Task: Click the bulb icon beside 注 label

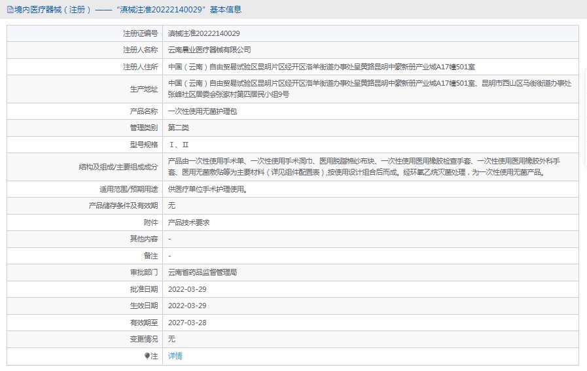Action: tap(147, 356)
